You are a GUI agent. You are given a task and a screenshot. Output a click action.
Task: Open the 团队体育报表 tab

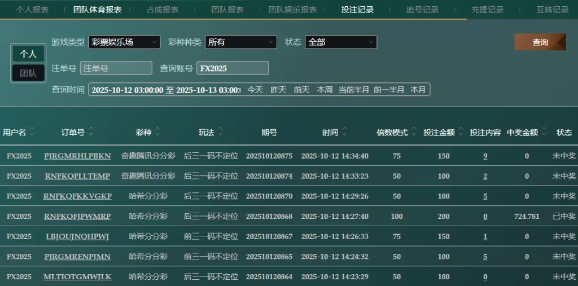point(97,10)
